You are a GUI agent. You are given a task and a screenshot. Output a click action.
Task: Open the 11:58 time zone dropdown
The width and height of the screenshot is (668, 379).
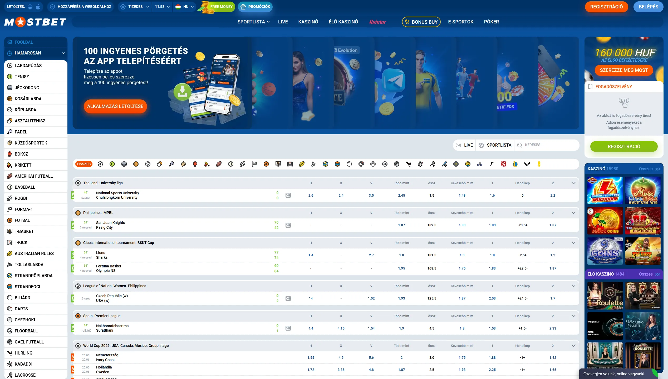pos(162,7)
